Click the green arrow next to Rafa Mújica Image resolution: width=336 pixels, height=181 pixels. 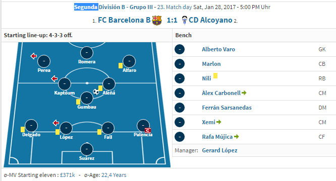coord(236,137)
